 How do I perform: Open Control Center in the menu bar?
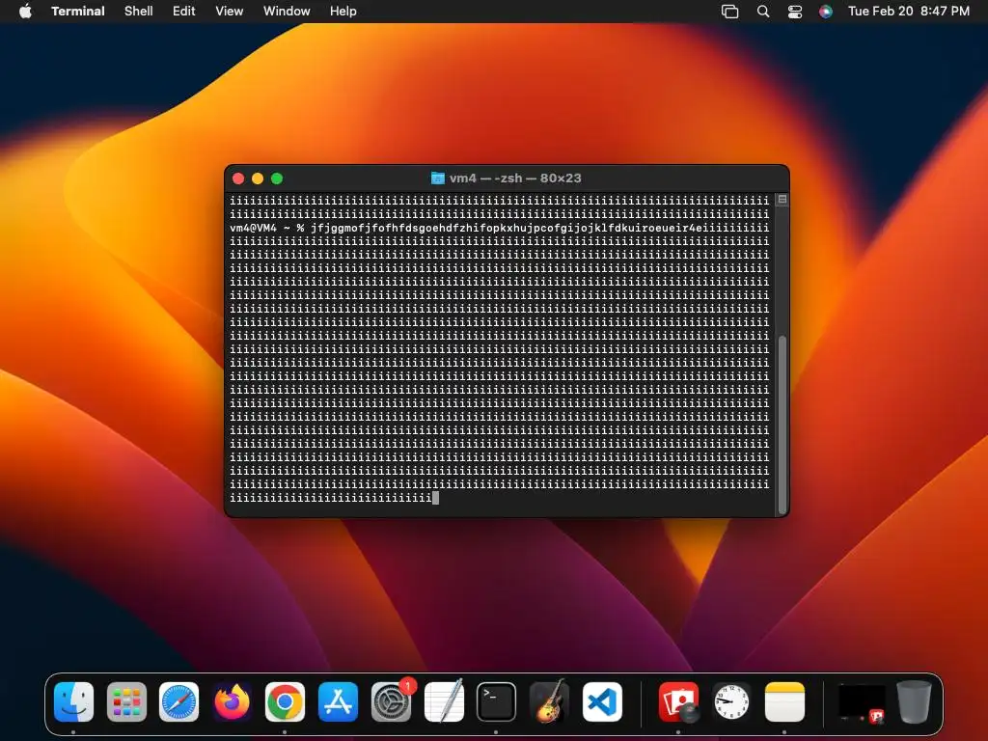click(x=795, y=12)
